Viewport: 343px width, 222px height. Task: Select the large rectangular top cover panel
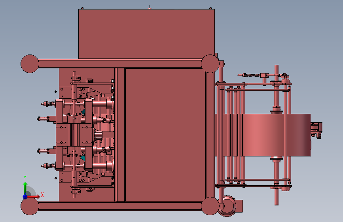pyautogui.click(x=146, y=34)
